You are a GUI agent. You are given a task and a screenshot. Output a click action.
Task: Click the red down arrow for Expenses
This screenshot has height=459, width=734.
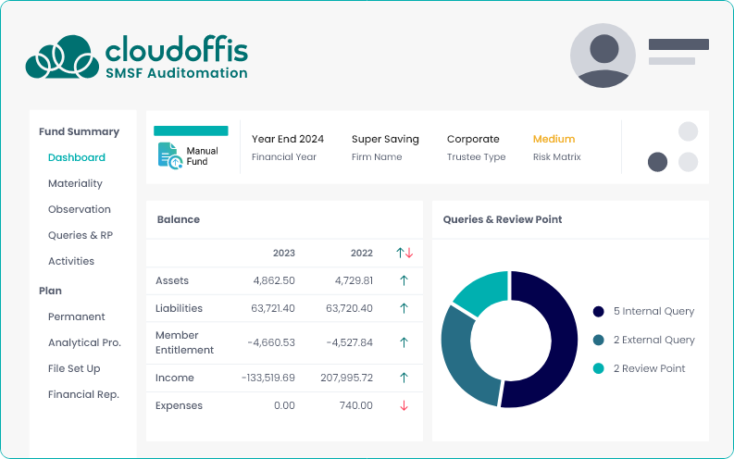point(404,405)
